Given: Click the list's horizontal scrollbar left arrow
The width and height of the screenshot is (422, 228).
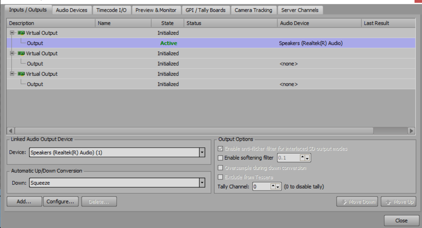Looking at the screenshot, I should (11, 131).
